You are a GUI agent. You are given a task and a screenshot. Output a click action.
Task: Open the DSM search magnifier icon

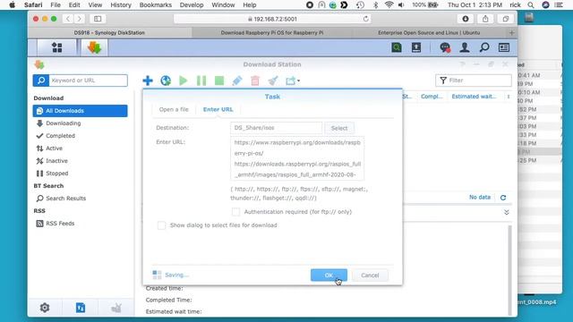point(484,47)
